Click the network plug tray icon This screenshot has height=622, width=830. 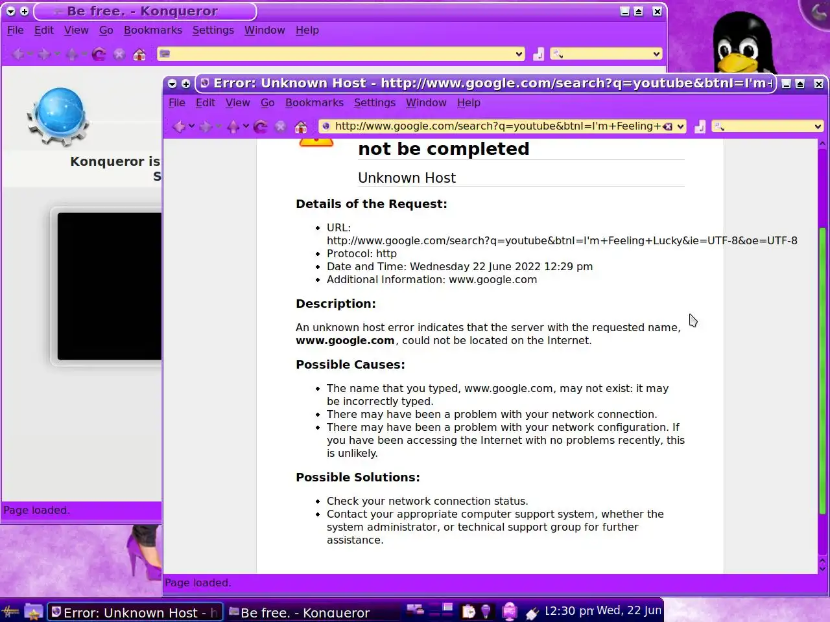[x=532, y=612]
